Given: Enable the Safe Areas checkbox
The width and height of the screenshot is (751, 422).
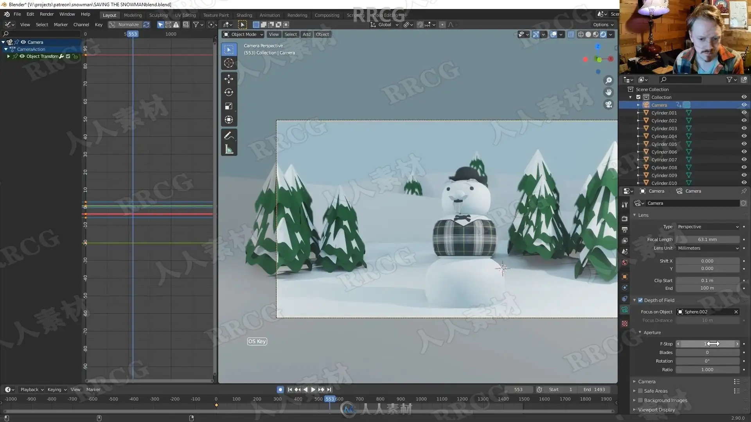Looking at the screenshot, I should click(x=640, y=391).
